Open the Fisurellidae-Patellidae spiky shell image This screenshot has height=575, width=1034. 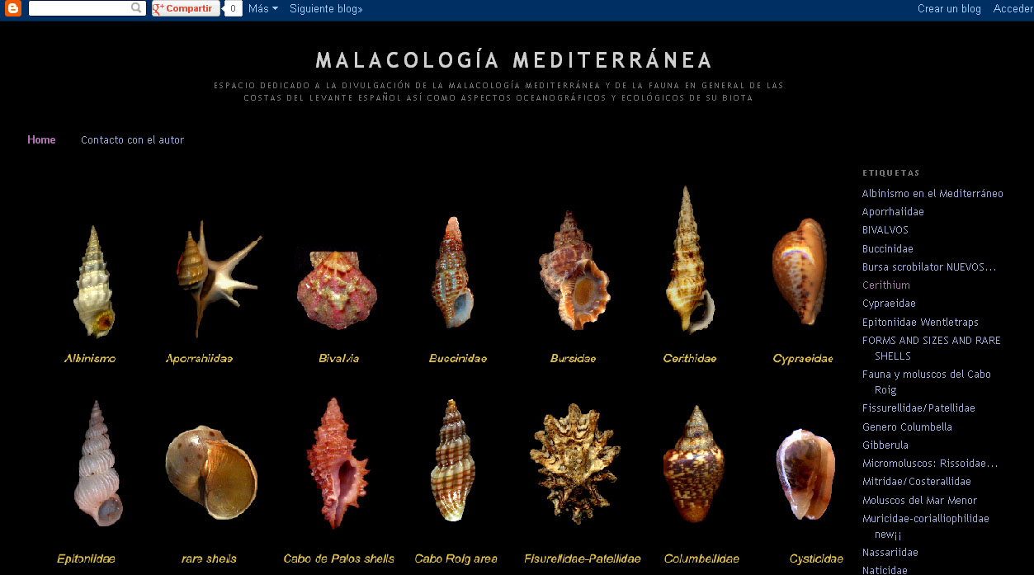pos(574,464)
